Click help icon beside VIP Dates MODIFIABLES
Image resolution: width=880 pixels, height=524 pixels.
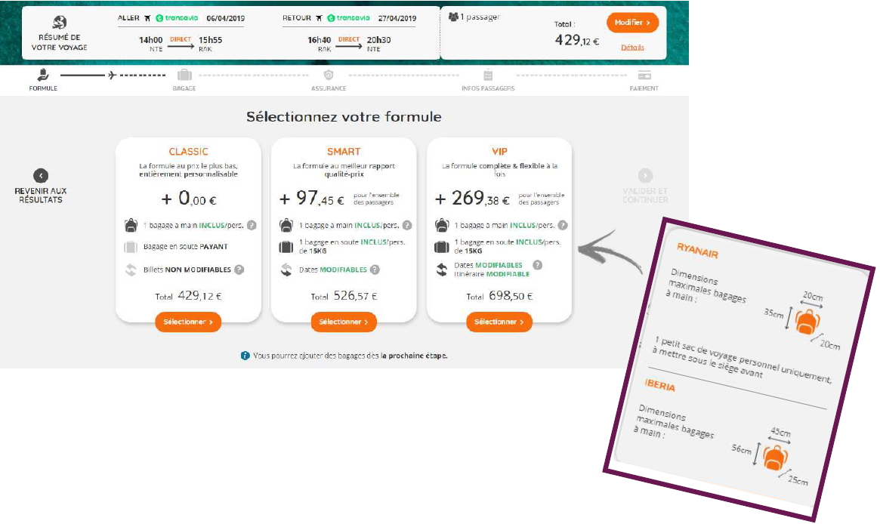(537, 265)
